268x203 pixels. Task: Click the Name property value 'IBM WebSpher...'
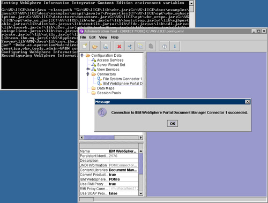point(124,151)
